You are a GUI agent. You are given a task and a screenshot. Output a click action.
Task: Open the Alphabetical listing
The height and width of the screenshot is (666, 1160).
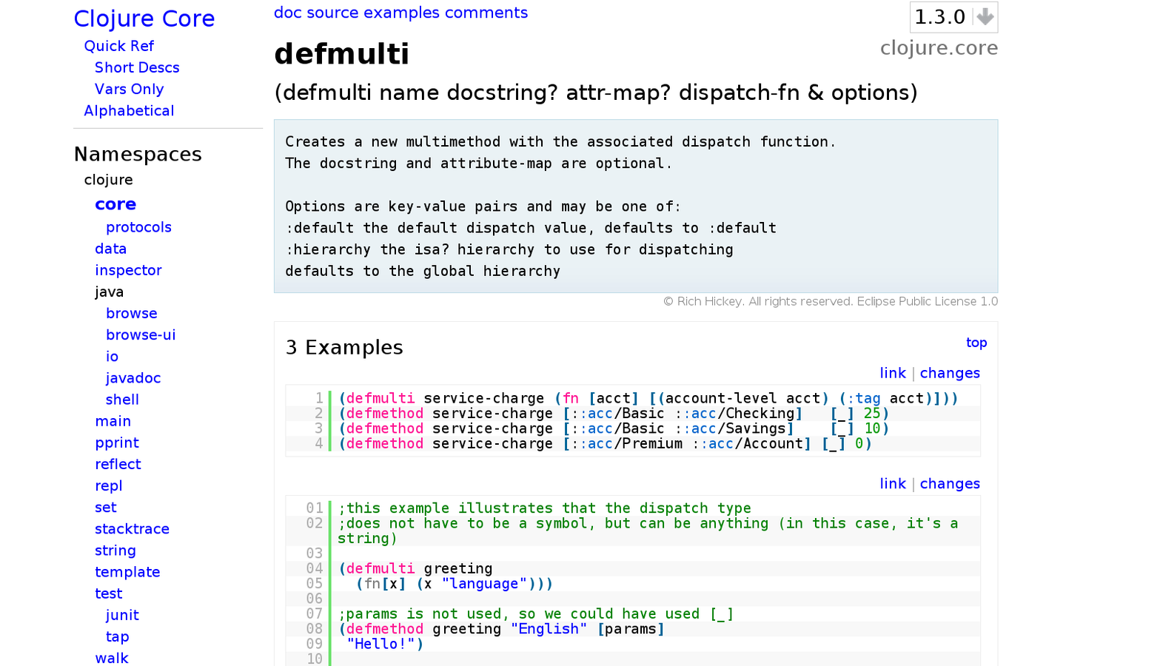click(x=129, y=110)
